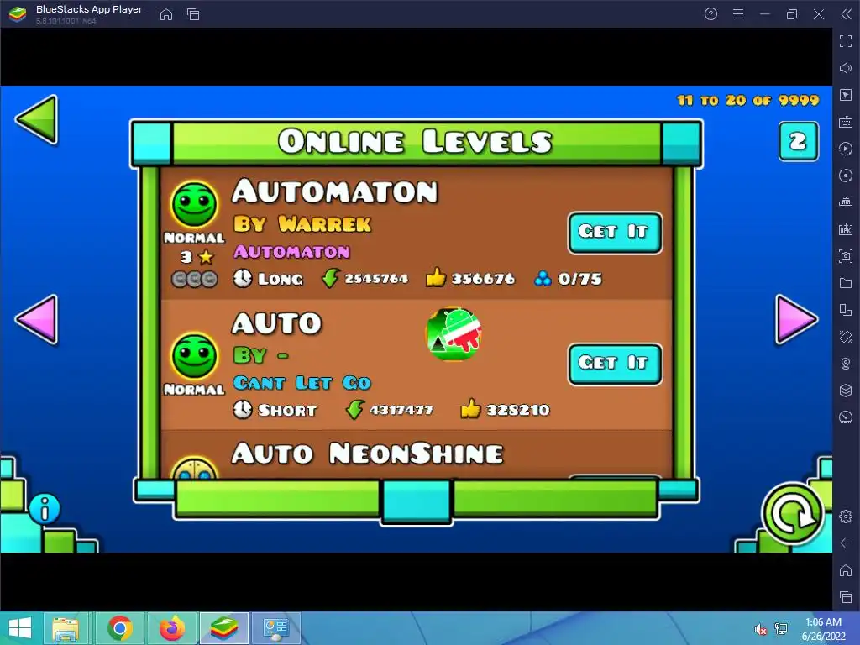Click the 4317477 downloads count
The height and width of the screenshot is (645, 860).
(x=401, y=410)
